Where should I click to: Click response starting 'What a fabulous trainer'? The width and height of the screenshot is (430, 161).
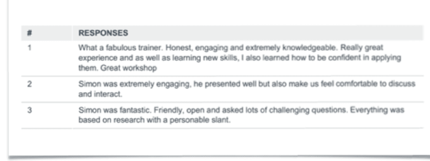(240, 58)
